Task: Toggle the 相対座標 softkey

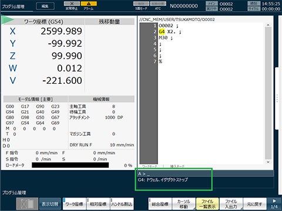Action: coord(98,204)
